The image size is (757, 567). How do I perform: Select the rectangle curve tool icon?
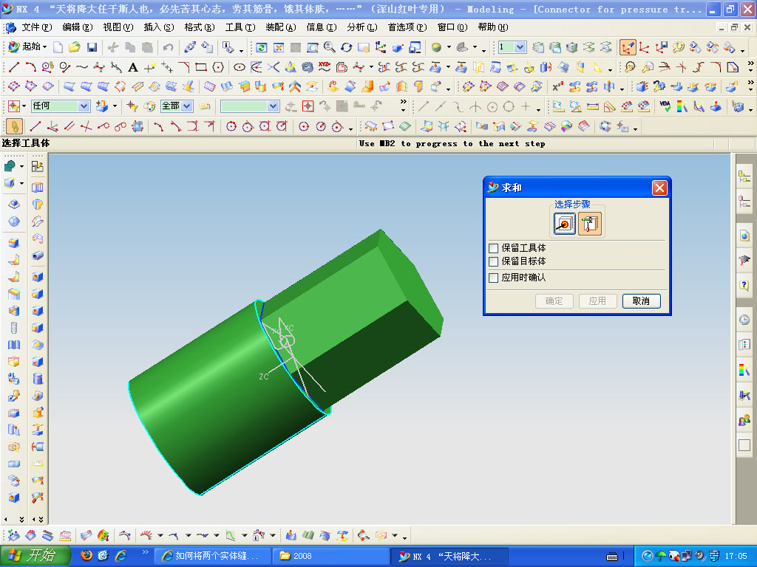click(201, 67)
